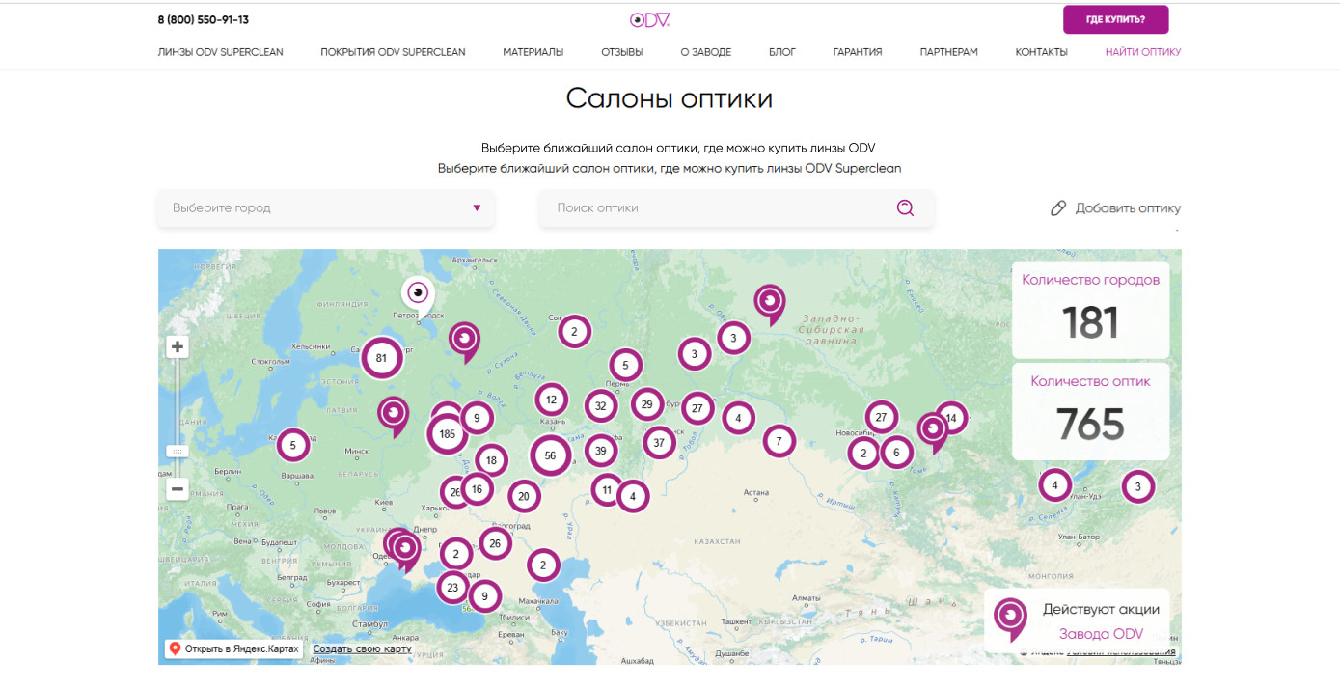Call the phone number 8 (800) 550-91-13

(204, 19)
